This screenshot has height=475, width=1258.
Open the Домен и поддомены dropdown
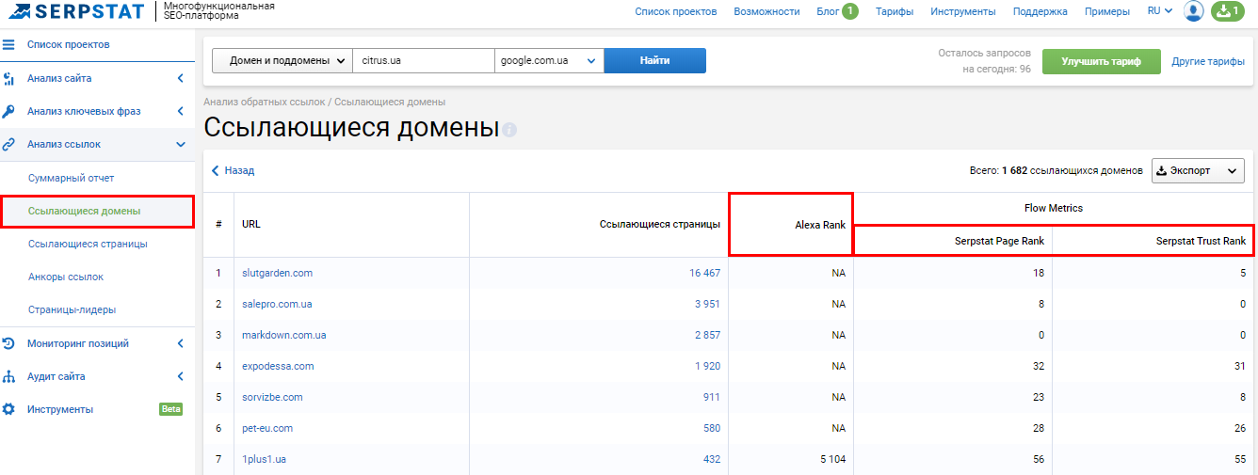pyautogui.click(x=282, y=60)
